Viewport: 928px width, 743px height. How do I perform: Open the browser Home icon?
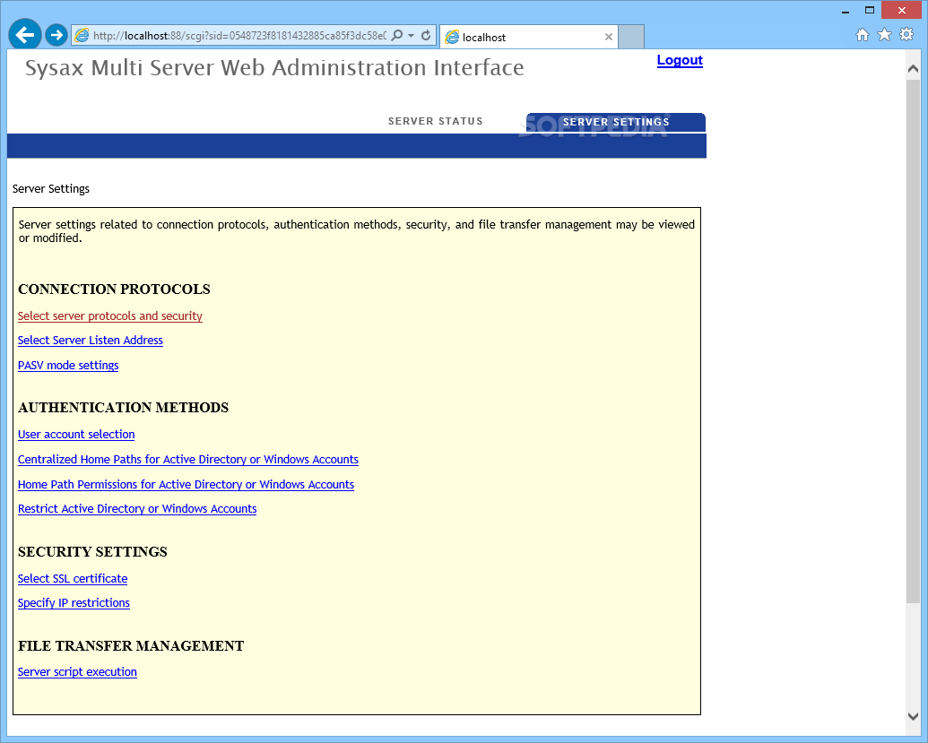863,35
